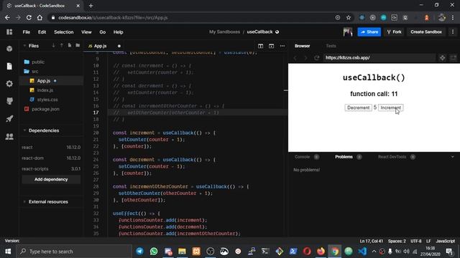This screenshot has width=460, height=258.
Task: Open WhatsApp from the taskbar
Action: click(x=154, y=252)
